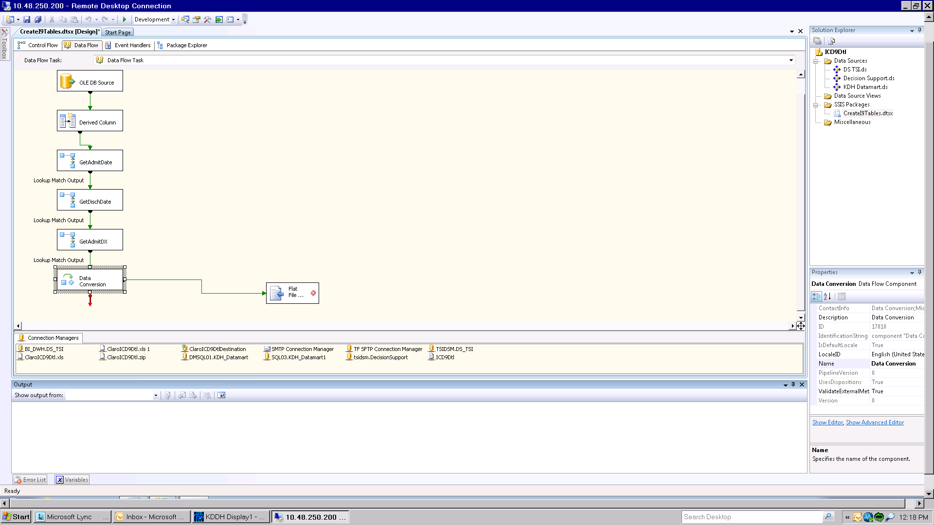Open the Show output from dropdown
The width and height of the screenshot is (934, 525).
pyautogui.click(x=156, y=396)
